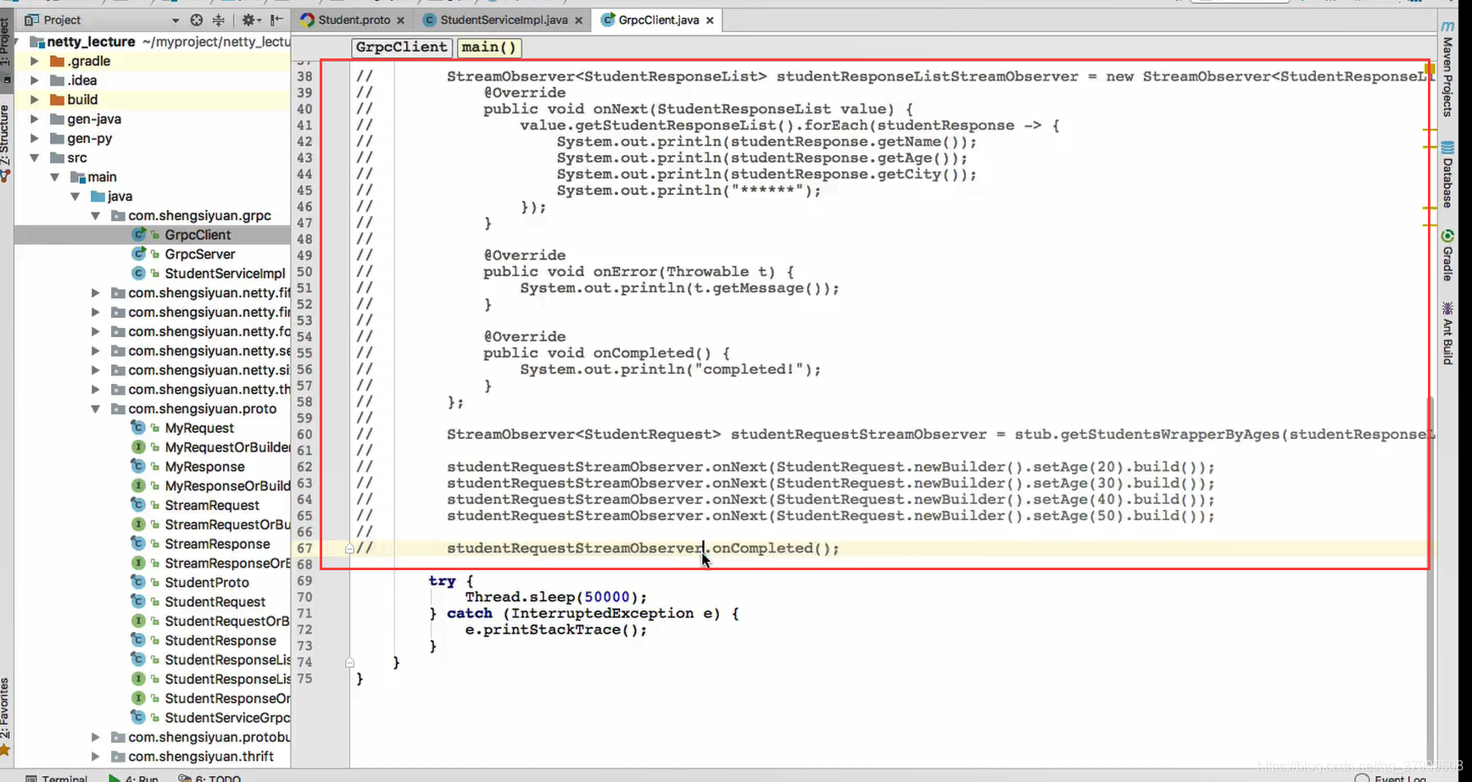This screenshot has height=782, width=1472.
Task: Open the Terminal tool window
Action: pos(58,778)
